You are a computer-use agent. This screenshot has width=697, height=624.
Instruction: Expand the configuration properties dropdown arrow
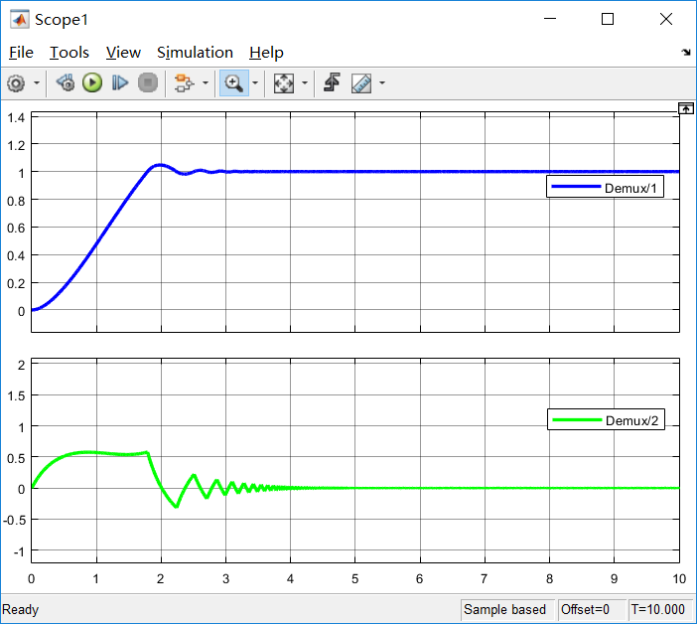(x=37, y=83)
